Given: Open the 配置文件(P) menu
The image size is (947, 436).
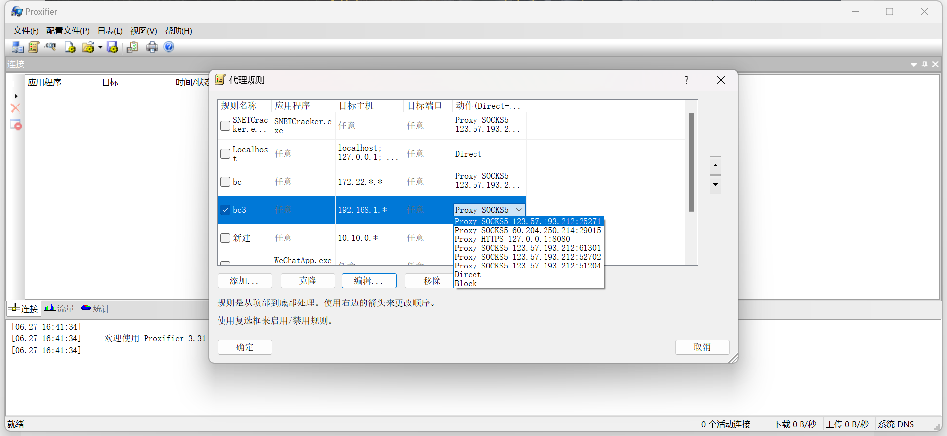Looking at the screenshot, I should (68, 31).
